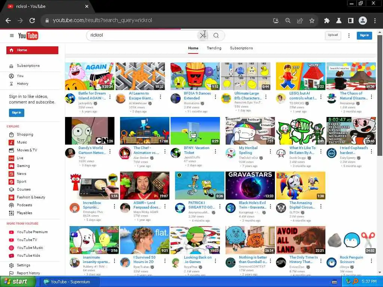Image resolution: width=383 pixels, height=287 pixels.
Task: Click the 5:37 PM system clock
Action: coord(369,282)
